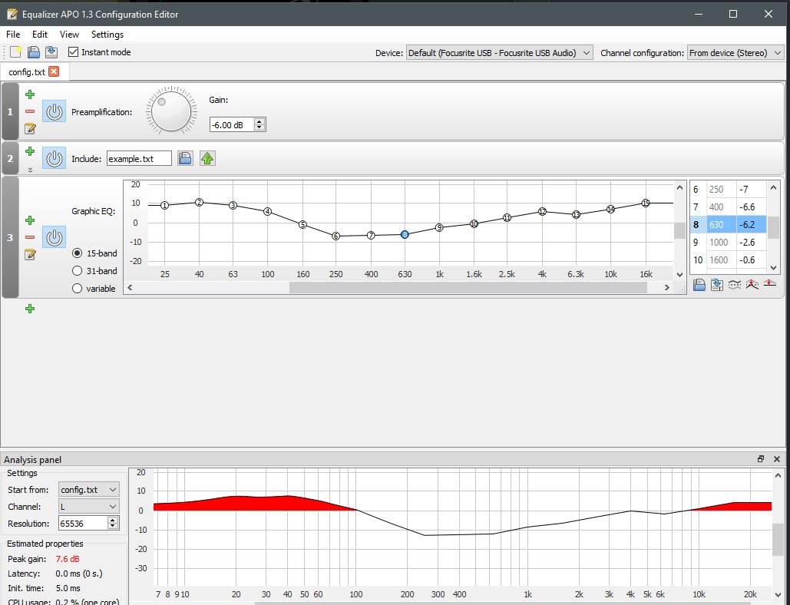The image size is (790, 605).
Task: Click green plus icon in row 1
Action: pos(30,94)
